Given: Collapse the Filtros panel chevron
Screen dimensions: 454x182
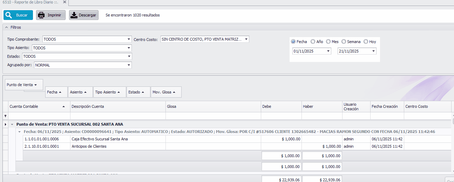Looking at the screenshot, I should click(6, 27).
